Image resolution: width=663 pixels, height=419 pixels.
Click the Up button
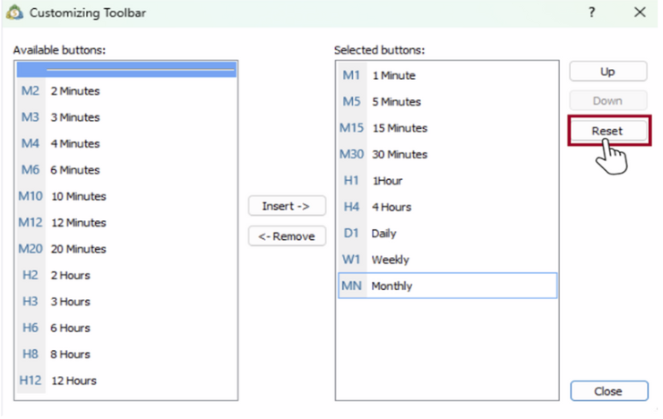[608, 72]
